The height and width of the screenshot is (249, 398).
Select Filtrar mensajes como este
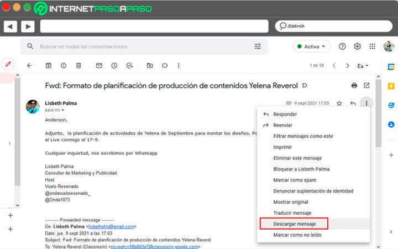pyautogui.click(x=313, y=136)
